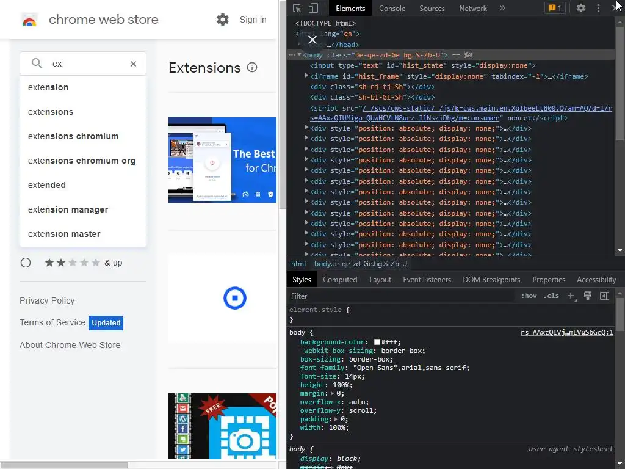625x469 pixels.
Task: Click the toggle rendering emulations brush icon
Action: [x=588, y=296]
